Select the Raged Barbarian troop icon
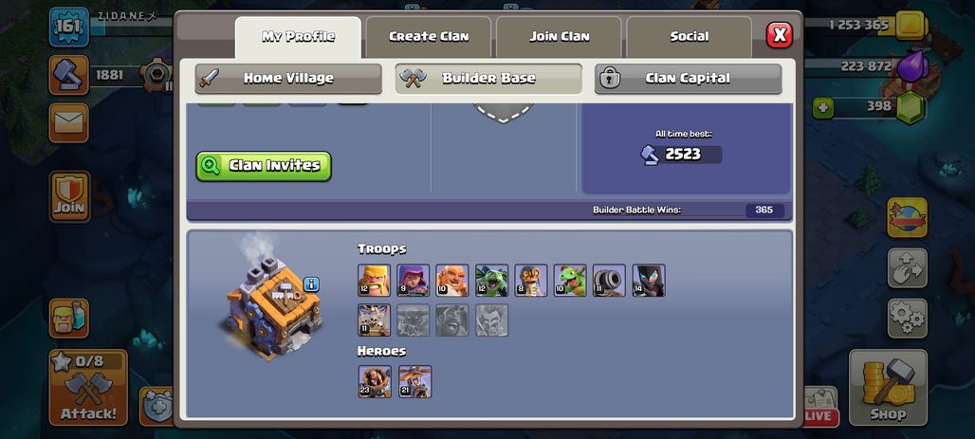 pyautogui.click(x=375, y=280)
